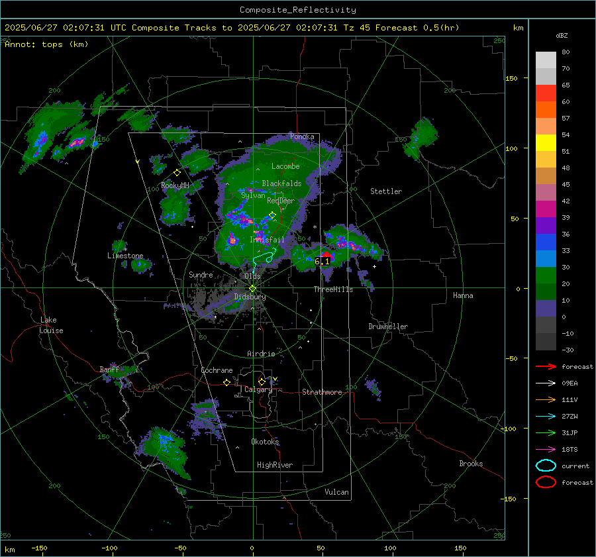The width and height of the screenshot is (596, 557).
Task: Click the Stettler city label
Action: (386, 191)
